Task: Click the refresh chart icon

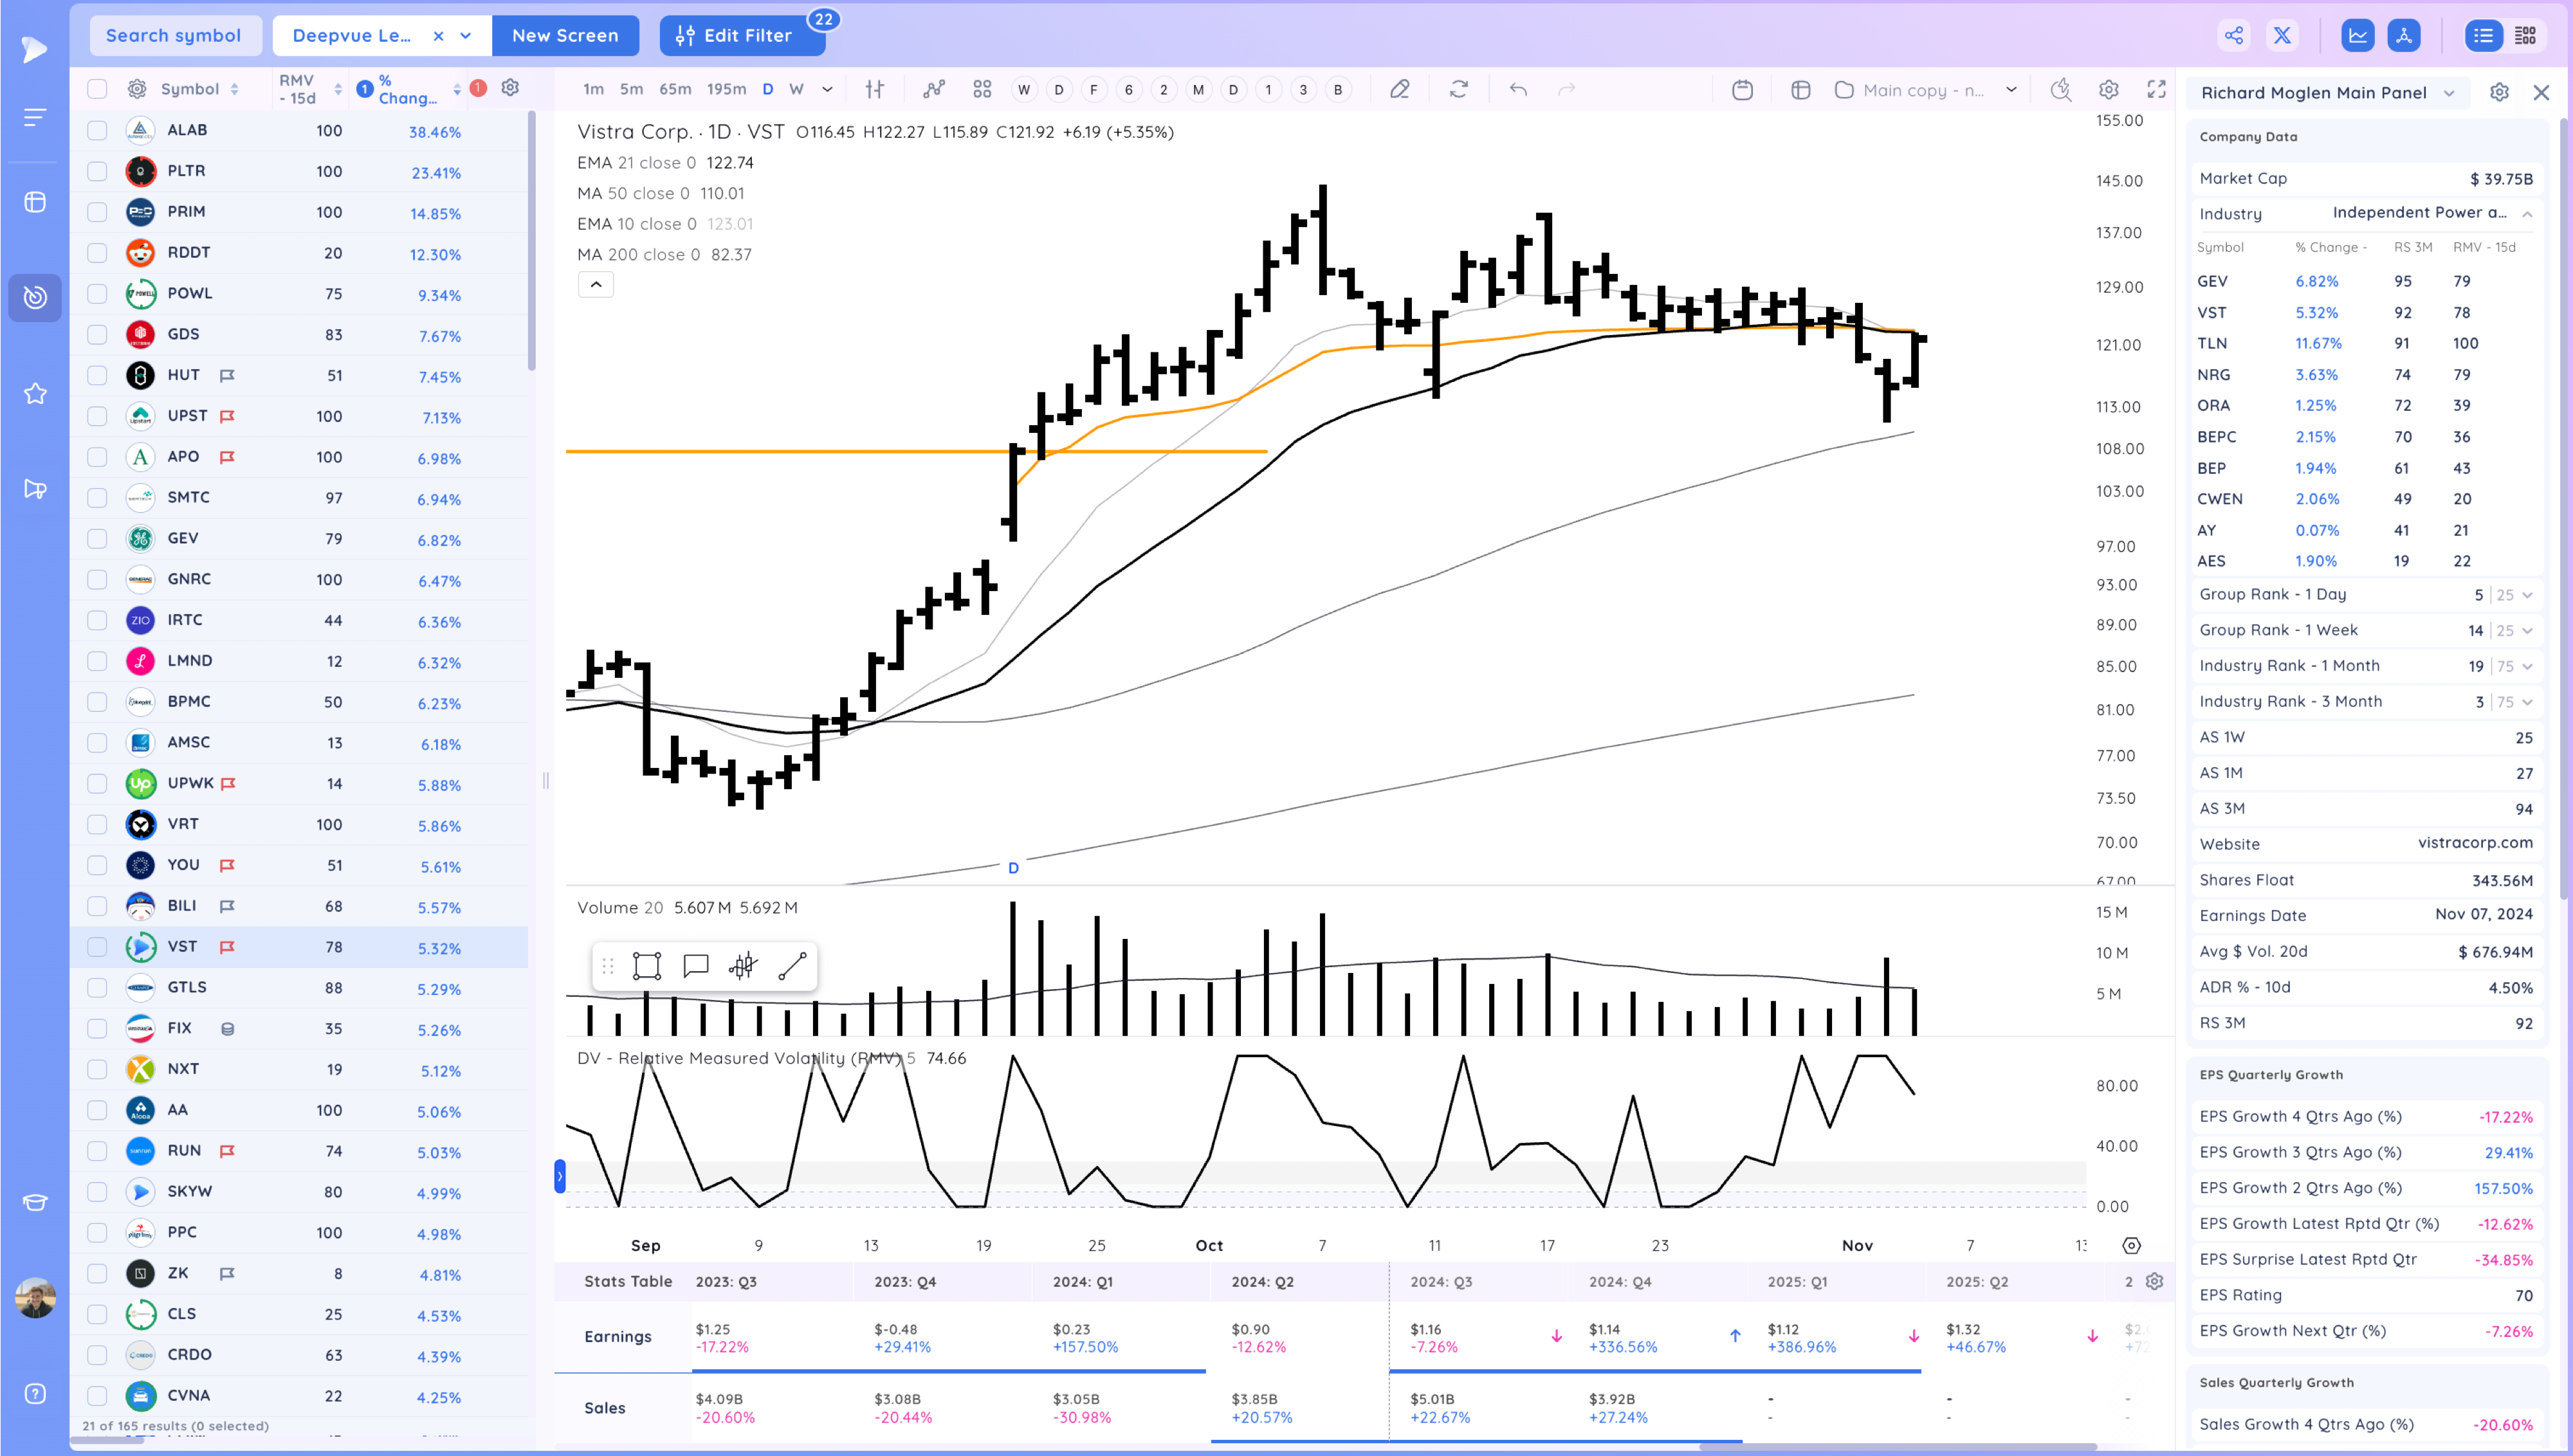Action: 1458,90
